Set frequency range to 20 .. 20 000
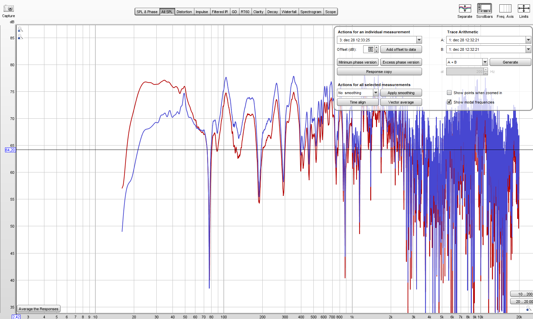 click(522, 302)
